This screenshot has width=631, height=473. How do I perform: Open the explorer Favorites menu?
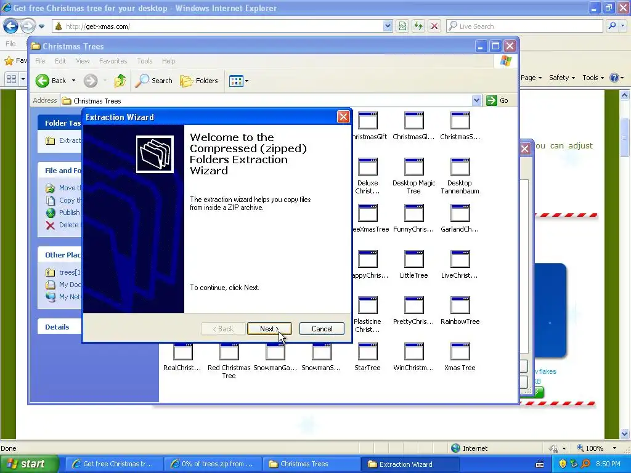(x=113, y=61)
